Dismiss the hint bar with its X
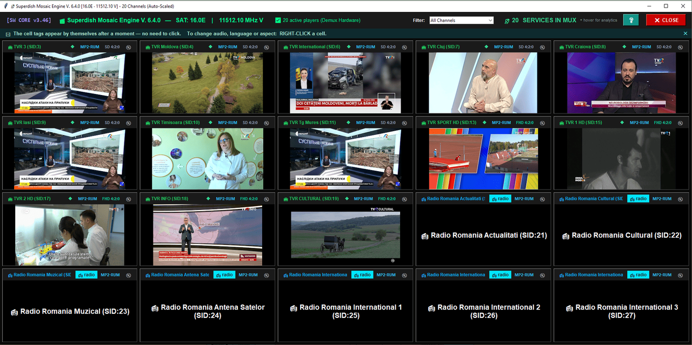 pos(686,33)
